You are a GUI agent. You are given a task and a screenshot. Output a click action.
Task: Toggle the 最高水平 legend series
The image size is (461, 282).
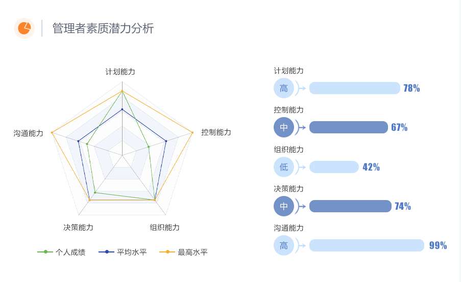pos(183,252)
